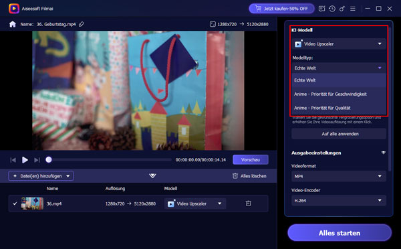Open the Datei(en) hinzufügen dropdown arrow

68,176
